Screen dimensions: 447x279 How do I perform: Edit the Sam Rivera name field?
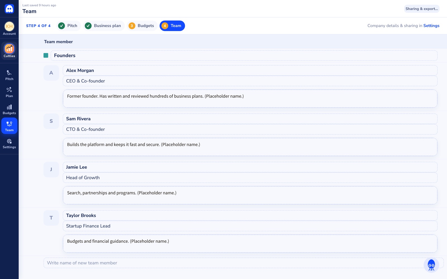250,119
